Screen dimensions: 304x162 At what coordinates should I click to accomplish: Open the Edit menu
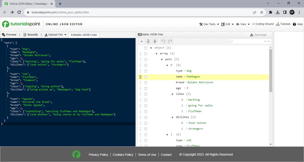click(228, 24)
